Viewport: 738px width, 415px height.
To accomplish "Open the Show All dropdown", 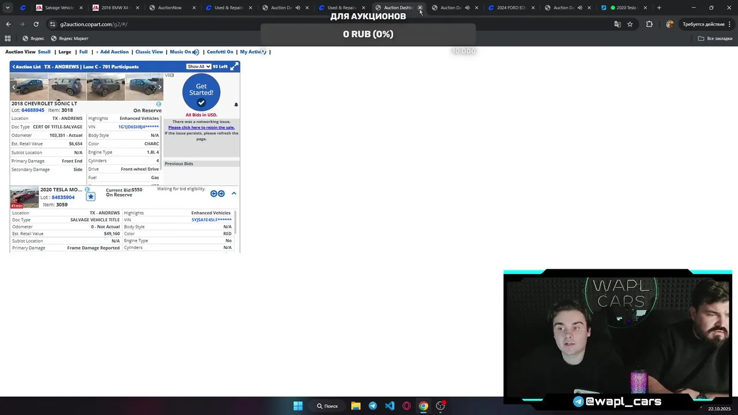I will pos(198,67).
